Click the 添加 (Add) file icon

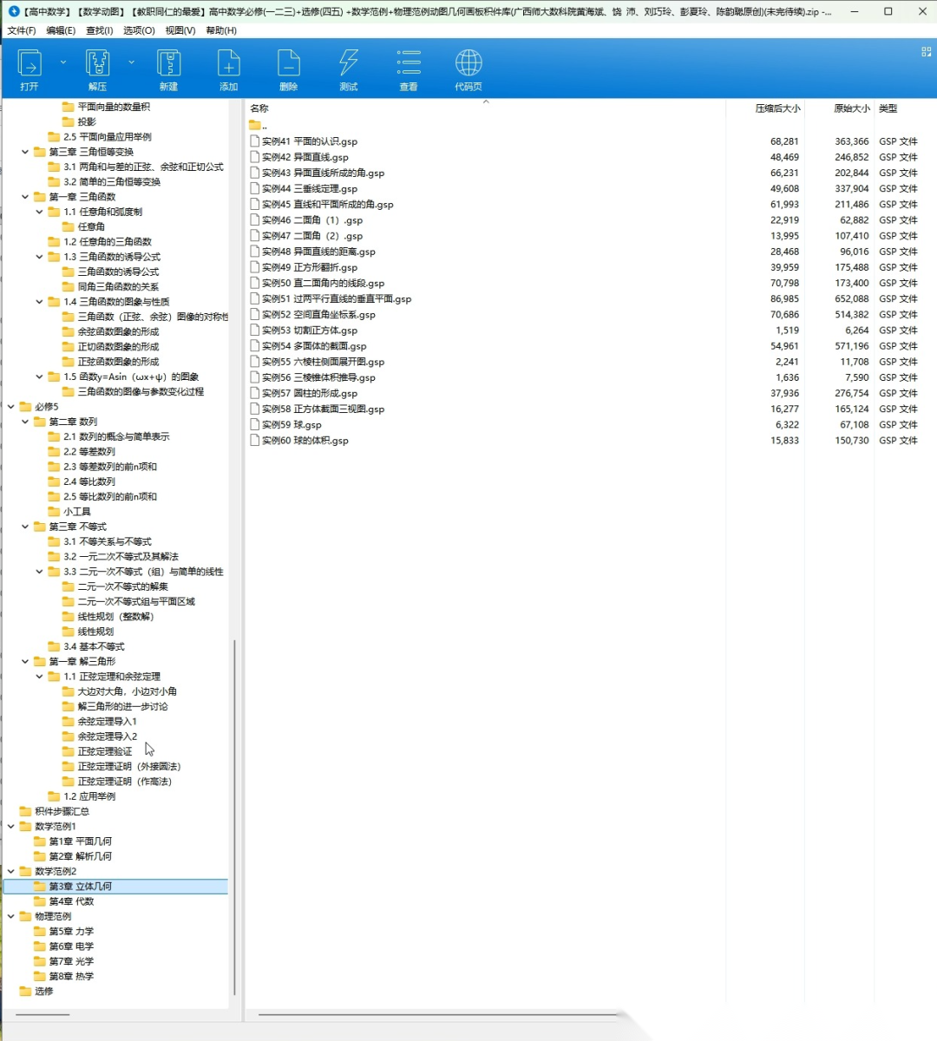pos(228,65)
